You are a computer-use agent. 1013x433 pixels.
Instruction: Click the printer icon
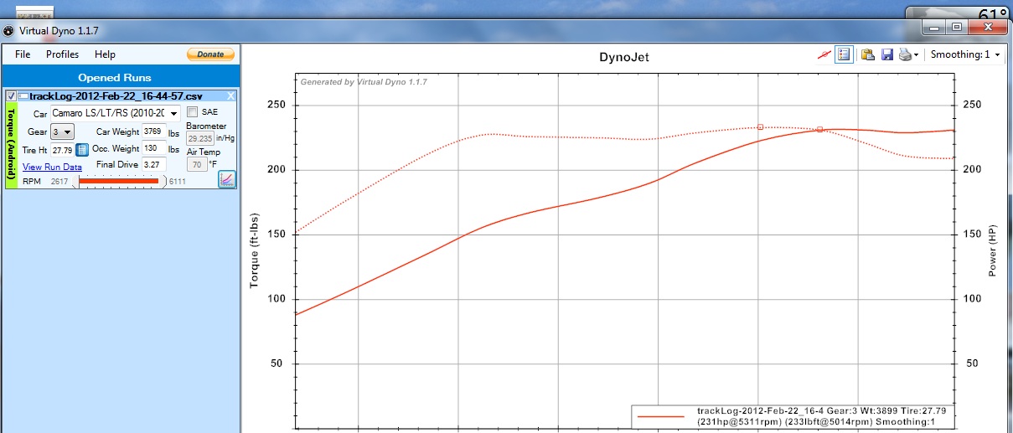(x=905, y=54)
